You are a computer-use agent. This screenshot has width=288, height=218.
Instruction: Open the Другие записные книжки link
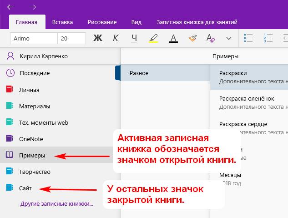pos(57,204)
